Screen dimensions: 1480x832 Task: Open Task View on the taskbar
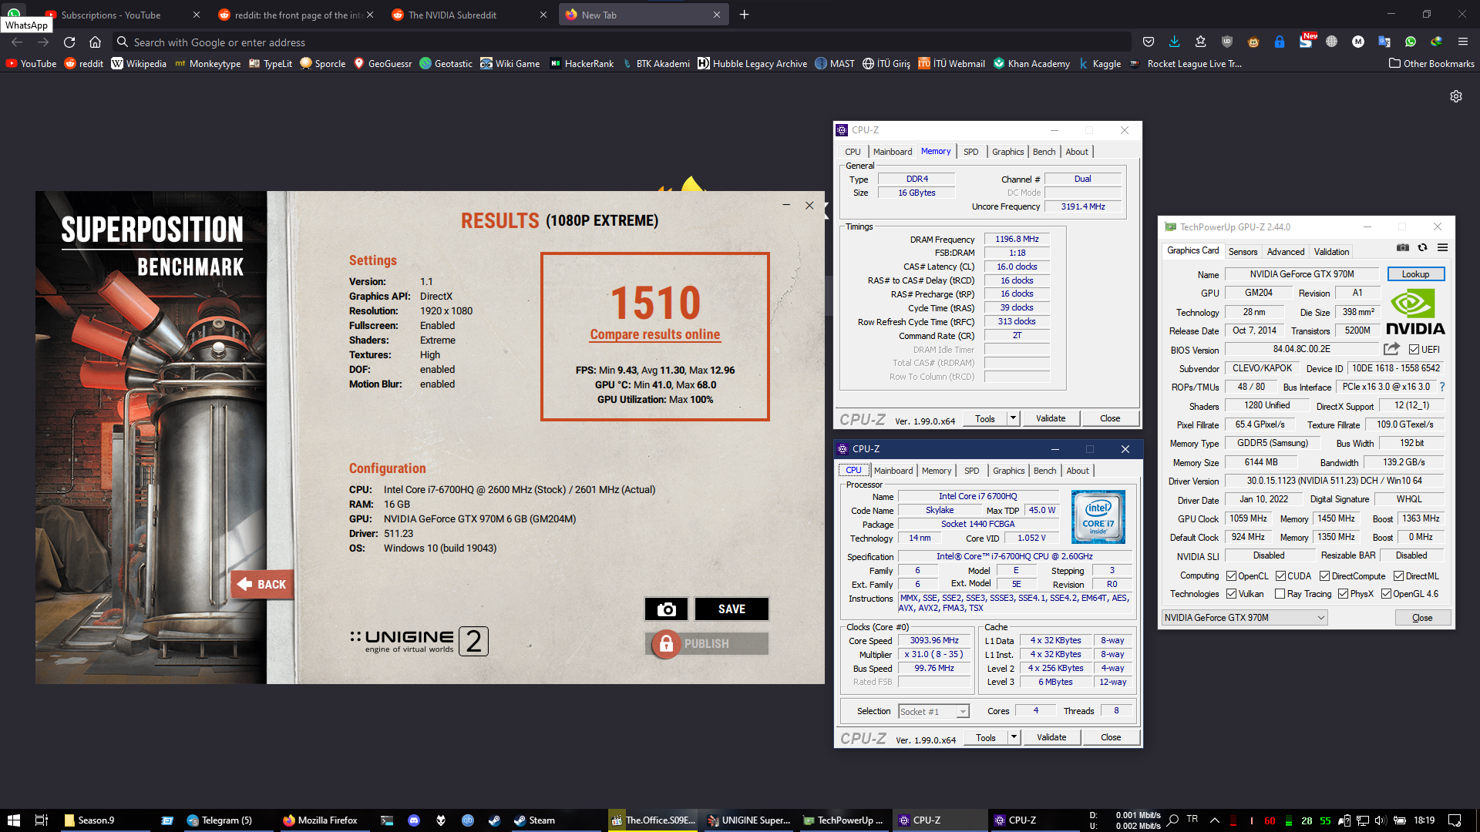(x=42, y=820)
